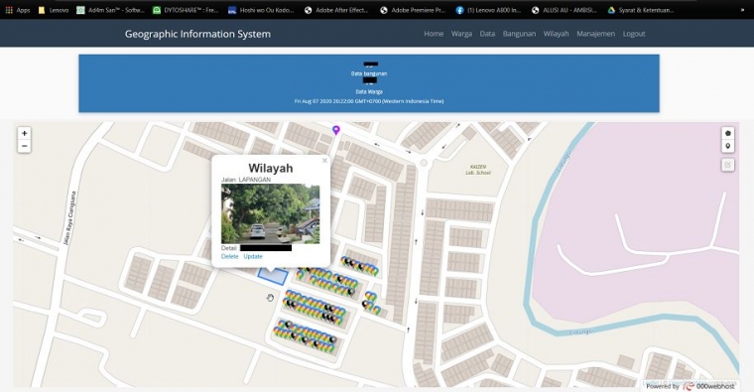Screen dimensions: 754x392
Task: Click the Apps grid icon in bookmarks bar
Action: (9, 10)
